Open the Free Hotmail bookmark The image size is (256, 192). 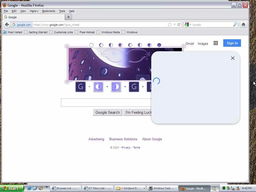[85, 32]
